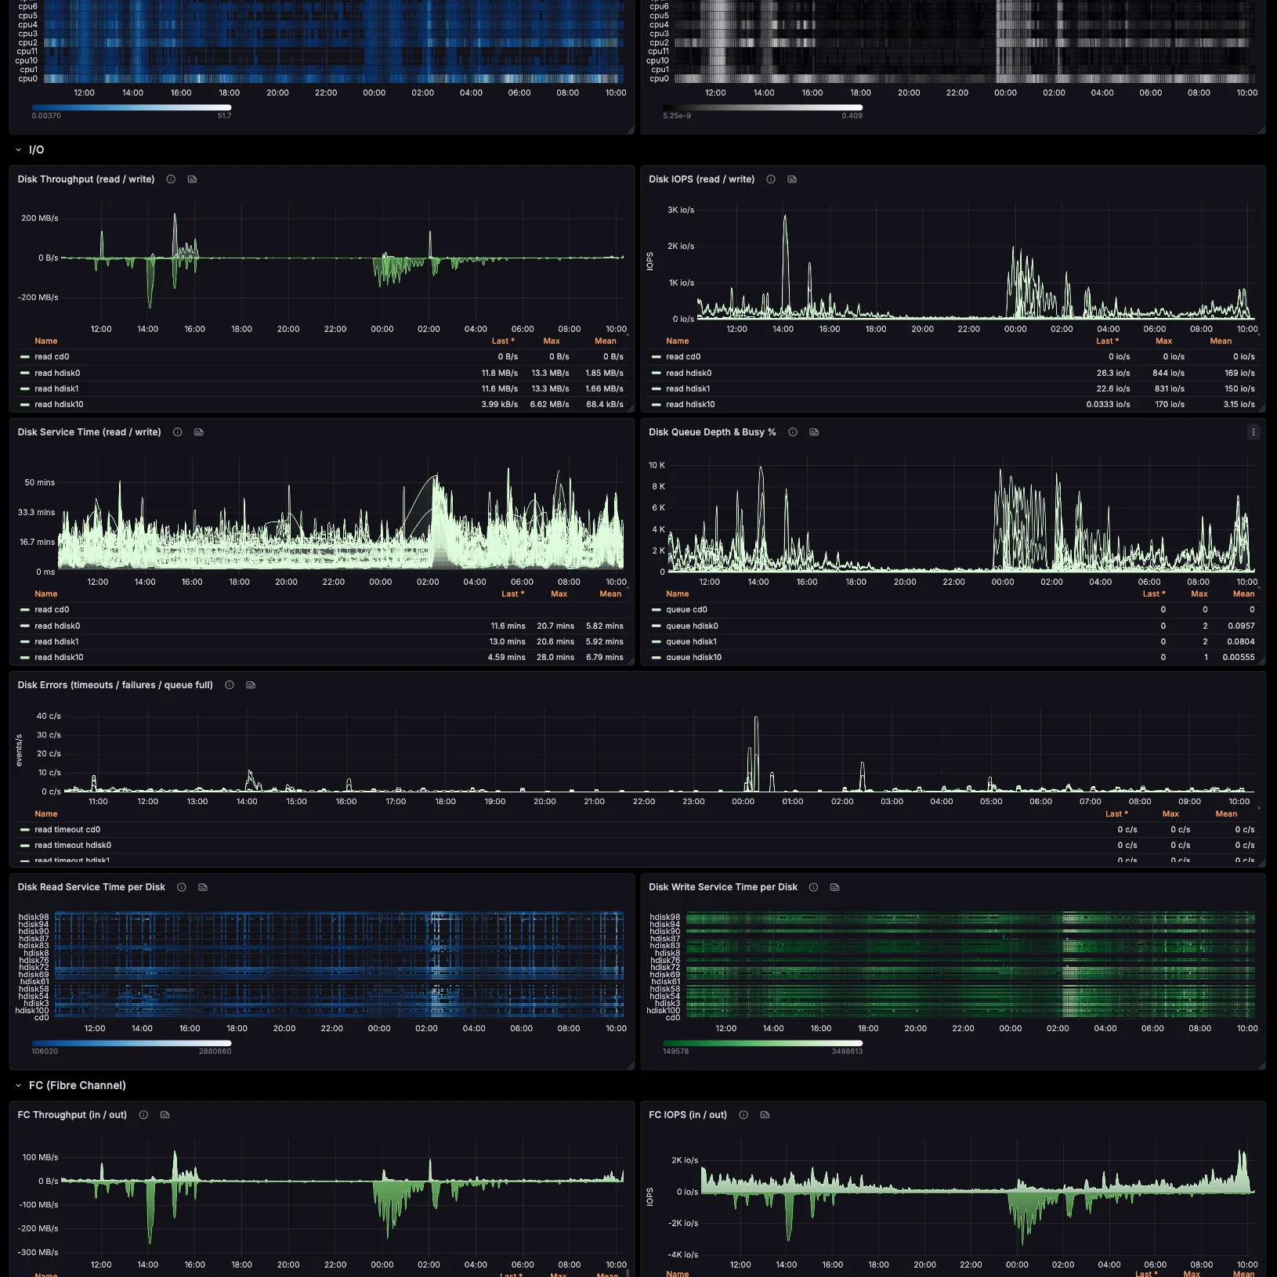Toggle read hdisk0 series in Disk Throughput legend
The width and height of the screenshot is (1277, 1277).
click(57, 373)
